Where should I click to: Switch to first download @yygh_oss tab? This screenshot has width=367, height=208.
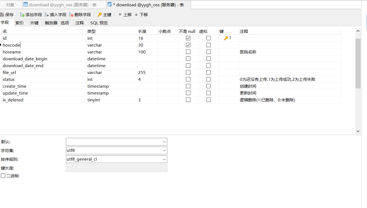[x=64, y=5]
